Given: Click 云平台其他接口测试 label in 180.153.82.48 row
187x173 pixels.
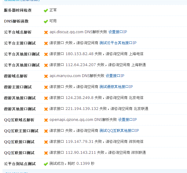Looking at the screenshot, I should click(x=22, y=54).
